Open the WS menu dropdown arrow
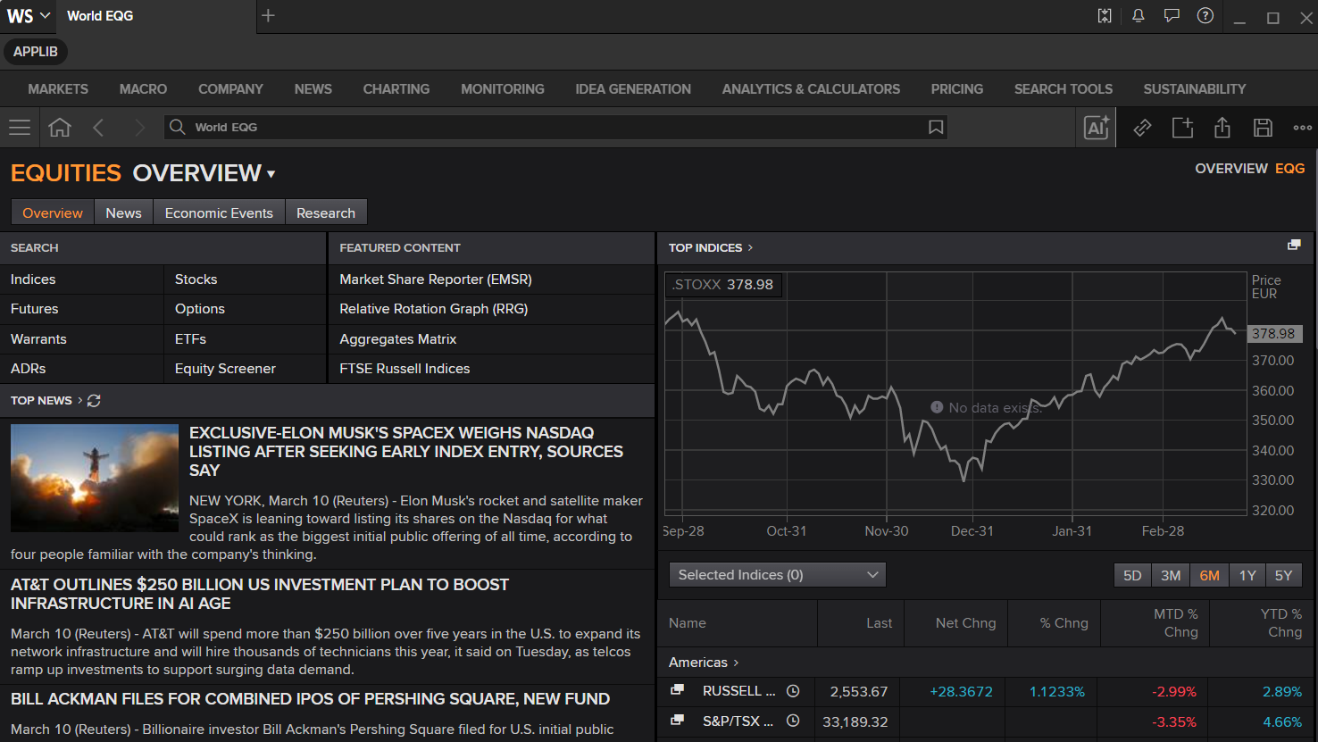 pos(46,16)
